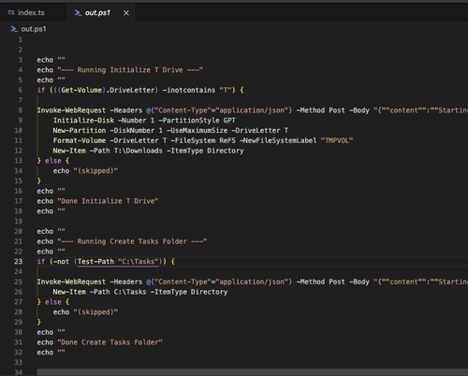The height and width of the screenshot is (376, 468).
Task: Click the else keyword on line 13
Action: click(x=53, y=161)
